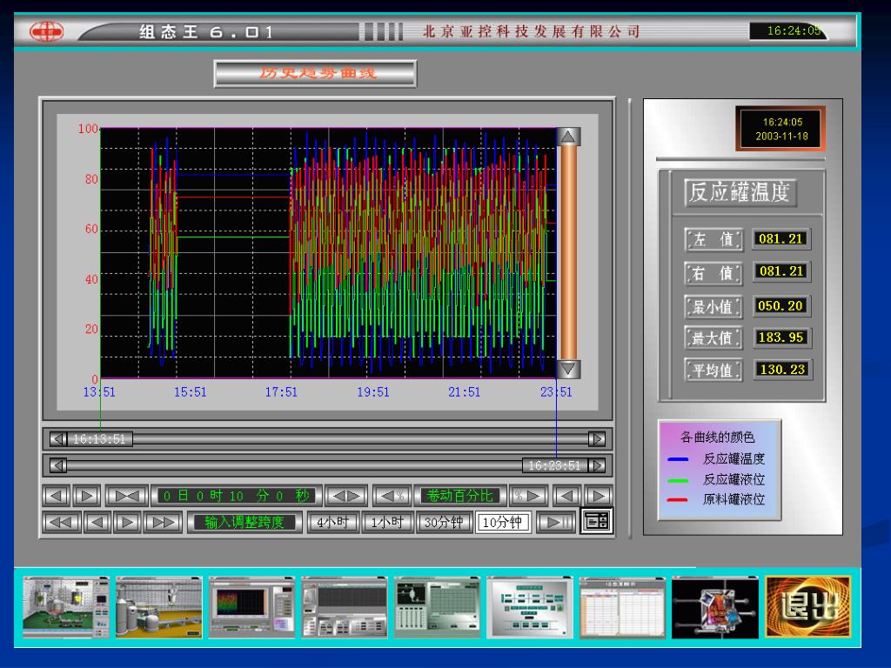Click the single left step button in the bottom row

[x=97, y=522]
